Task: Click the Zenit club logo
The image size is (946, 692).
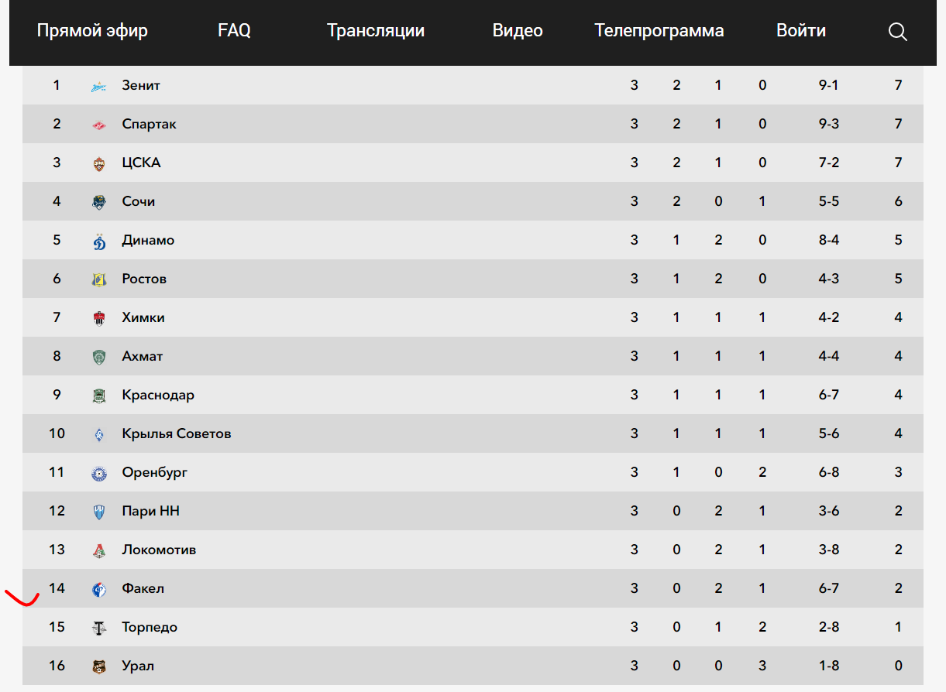Action: click(98, 86)
